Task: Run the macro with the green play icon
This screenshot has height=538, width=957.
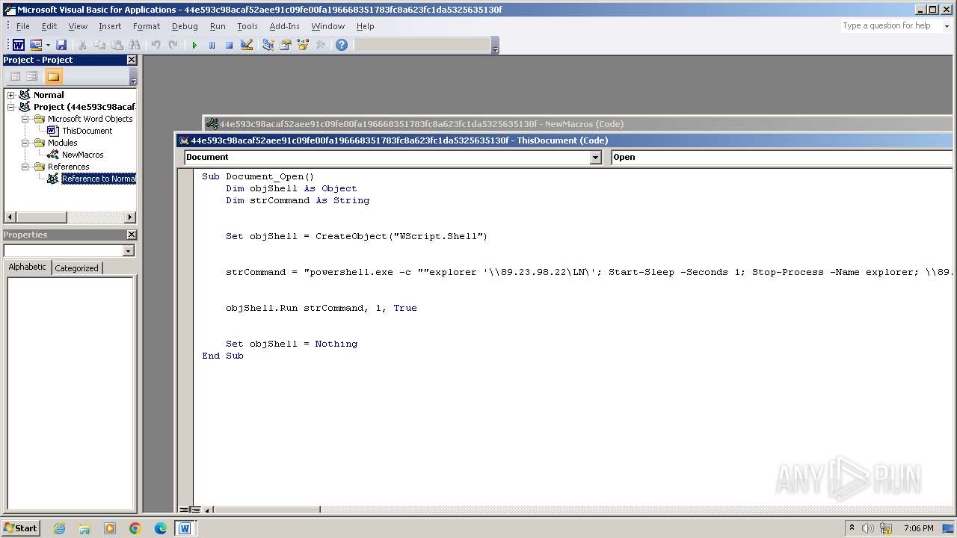Action: pyautogui.click(x=194, y=45)
